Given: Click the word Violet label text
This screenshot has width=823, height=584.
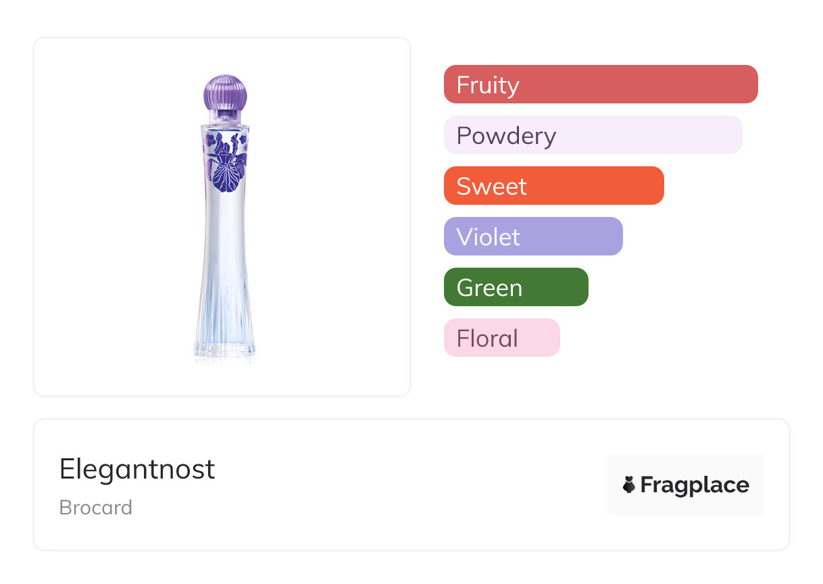Looking at the screenshot, I should point(488,237).
